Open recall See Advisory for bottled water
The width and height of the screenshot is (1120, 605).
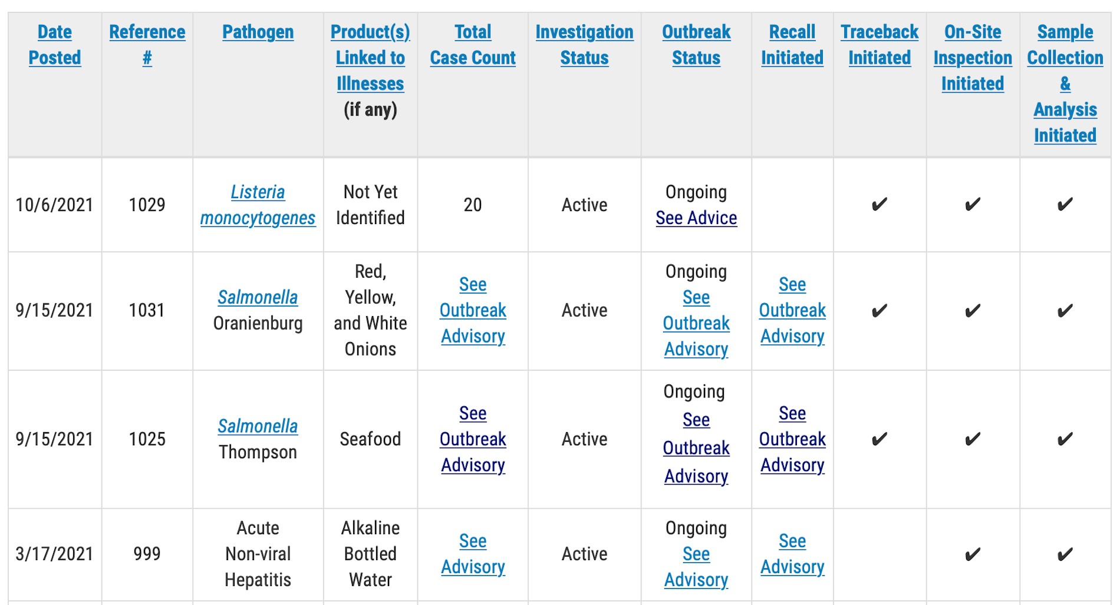[792, 554]
